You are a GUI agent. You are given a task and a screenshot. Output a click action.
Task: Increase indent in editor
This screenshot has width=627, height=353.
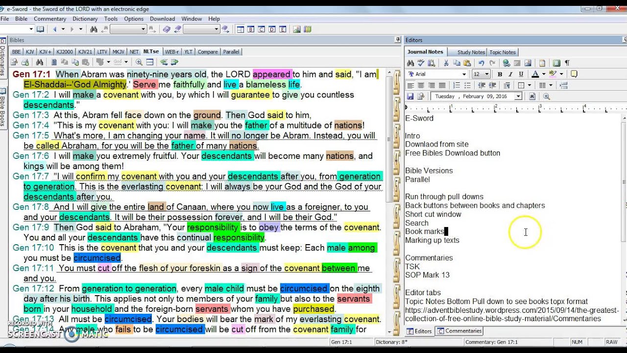point(492,85)
